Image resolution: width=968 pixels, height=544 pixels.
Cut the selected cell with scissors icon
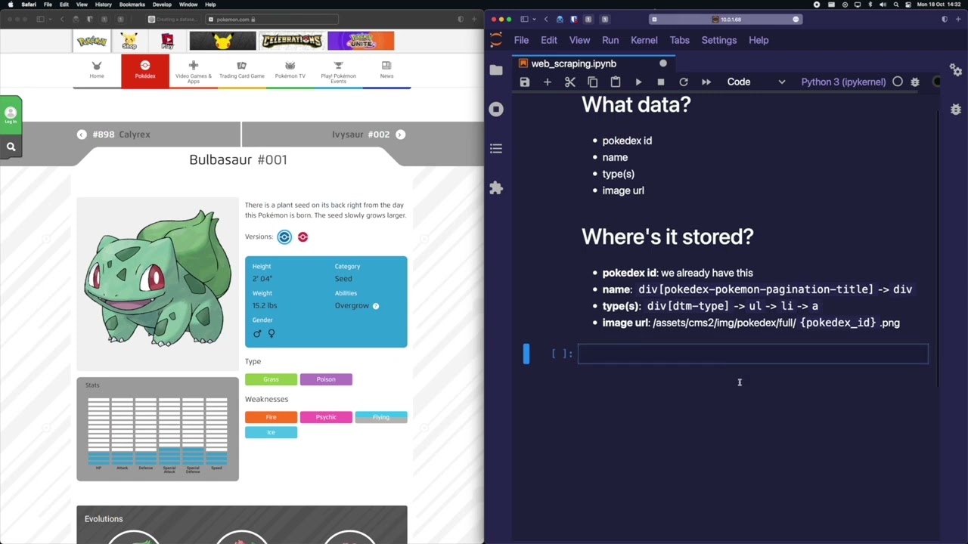(570, 82)
